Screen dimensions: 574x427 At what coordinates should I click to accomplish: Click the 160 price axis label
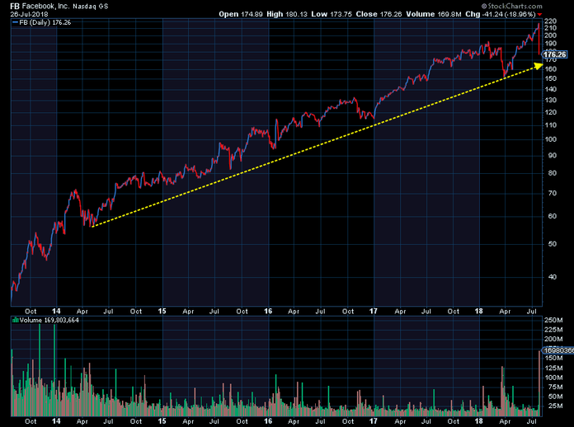(551, 69)
